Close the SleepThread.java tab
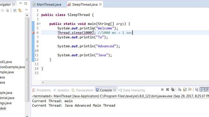 tap(100, 4)
